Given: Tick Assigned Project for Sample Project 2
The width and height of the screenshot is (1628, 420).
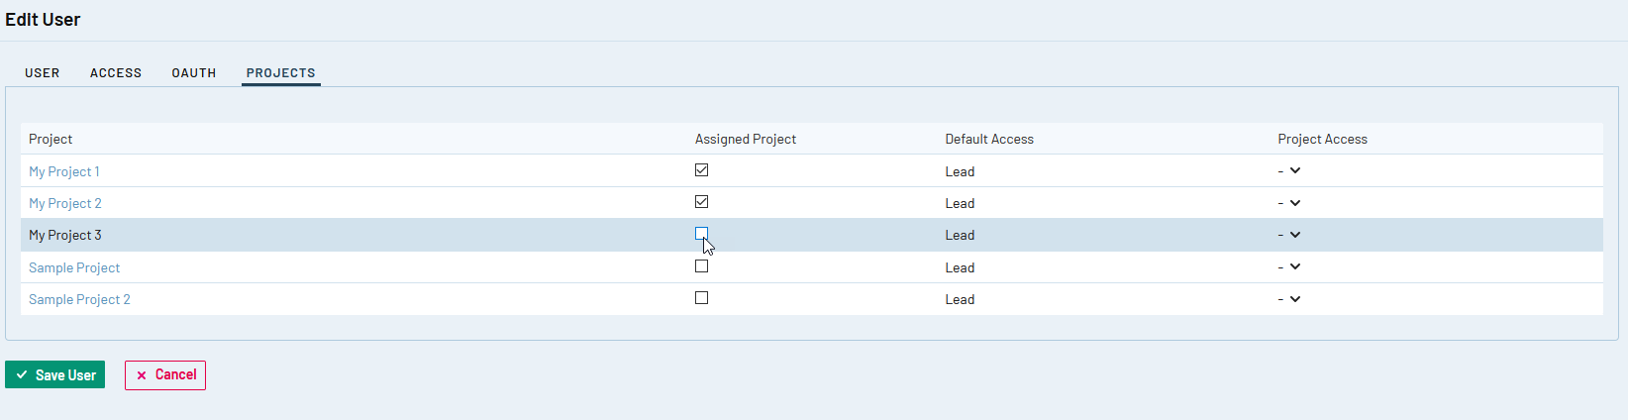Looking at the screenshot, I should pos(701,298).
